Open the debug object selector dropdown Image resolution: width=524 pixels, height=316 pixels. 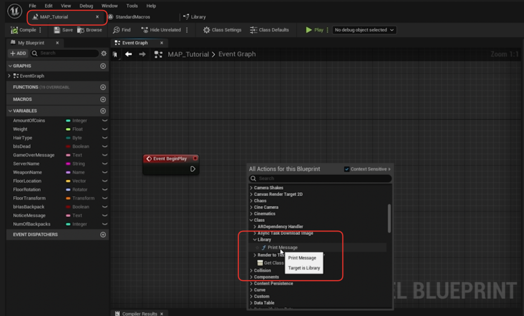pos(364,30)
